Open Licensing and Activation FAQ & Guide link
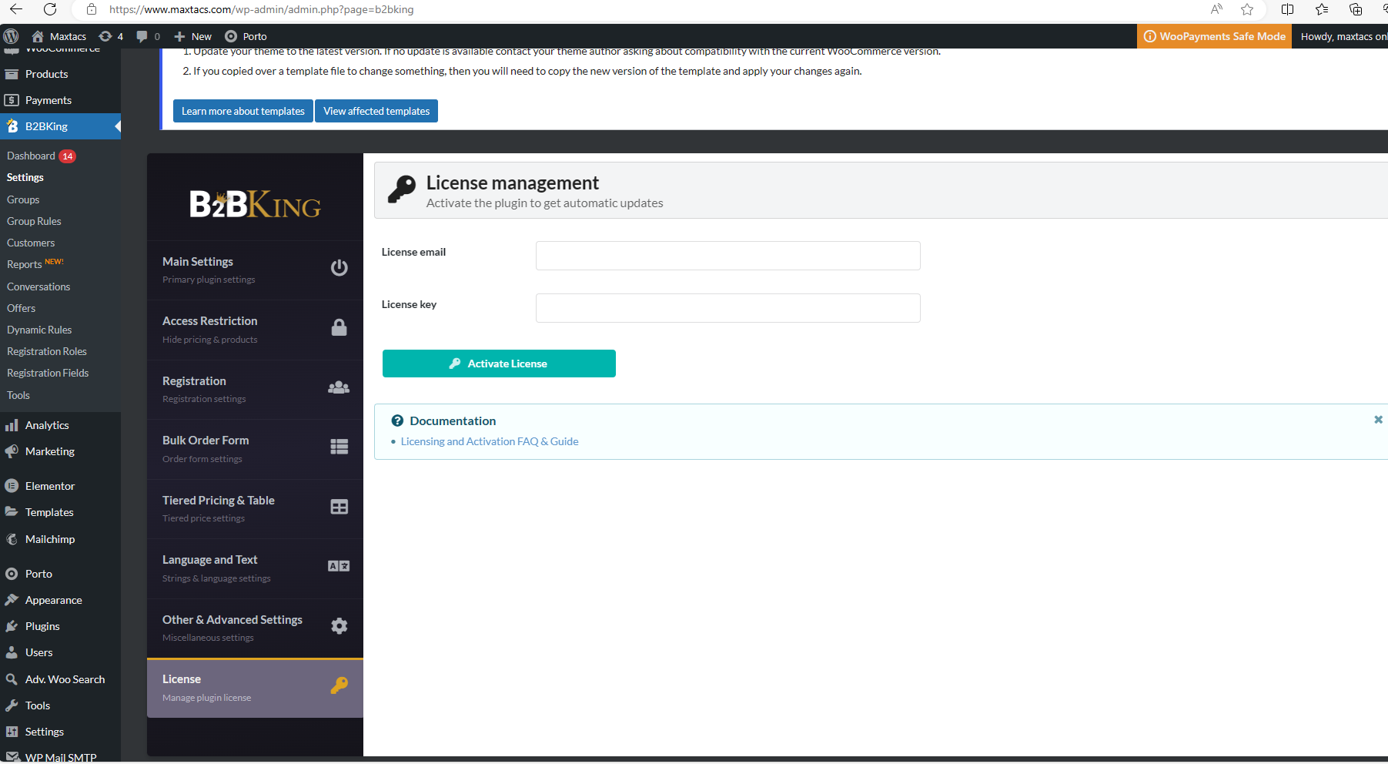1388x764 pixels. point(490,441)
